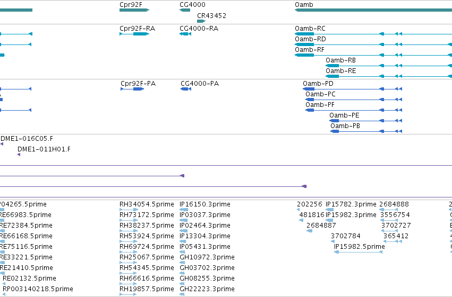Click EST IP03037.3prime
Image resolution: width=452 pixels, height=297 pixels.
205,215
